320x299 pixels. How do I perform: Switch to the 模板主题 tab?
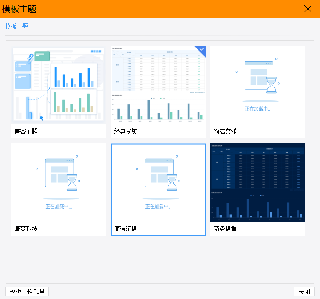coord(17,26)
